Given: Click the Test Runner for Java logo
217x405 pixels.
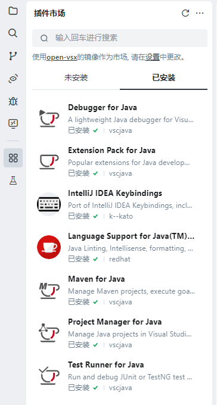Looking at the screenshot, I should click(49, 376).
